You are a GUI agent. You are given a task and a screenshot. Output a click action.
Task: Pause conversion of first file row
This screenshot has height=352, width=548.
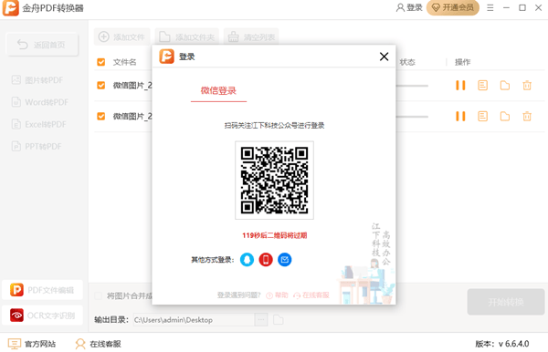[x=460, y=86]
